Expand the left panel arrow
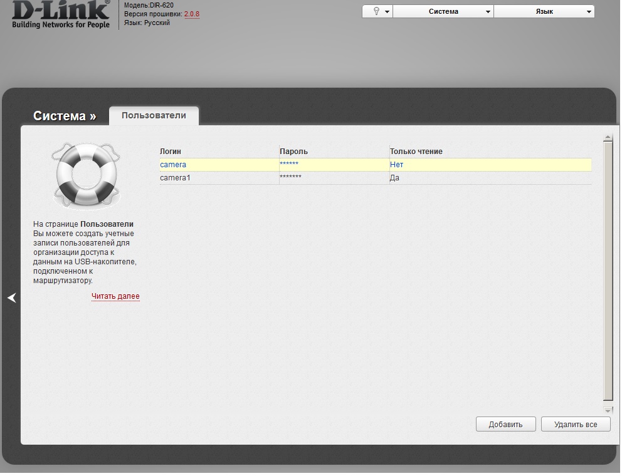Image resolution: width=622 pixels, height=476 pixels. click(12, 297)
